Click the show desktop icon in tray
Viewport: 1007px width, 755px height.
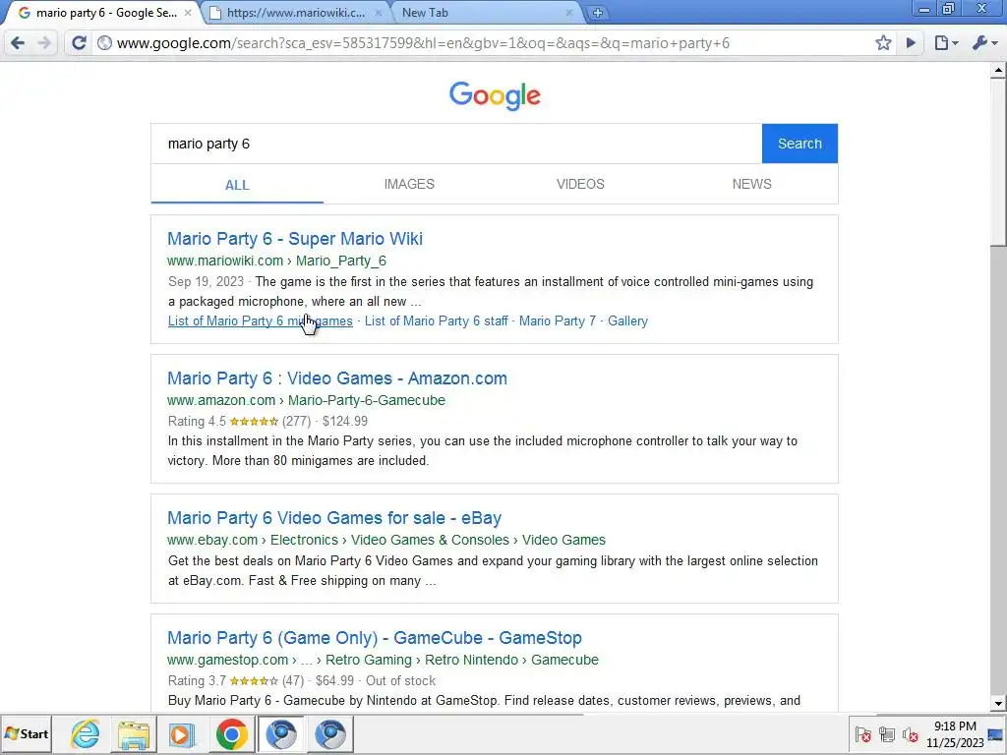coord(997,734)
